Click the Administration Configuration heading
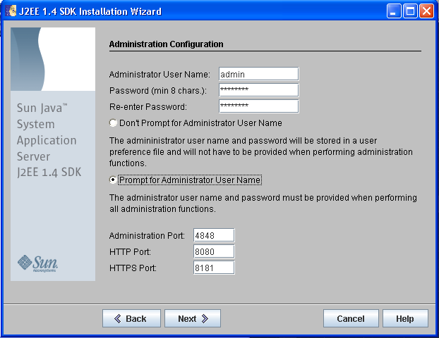This screenshot has height=338, width=439. click(x=167, y=44)
